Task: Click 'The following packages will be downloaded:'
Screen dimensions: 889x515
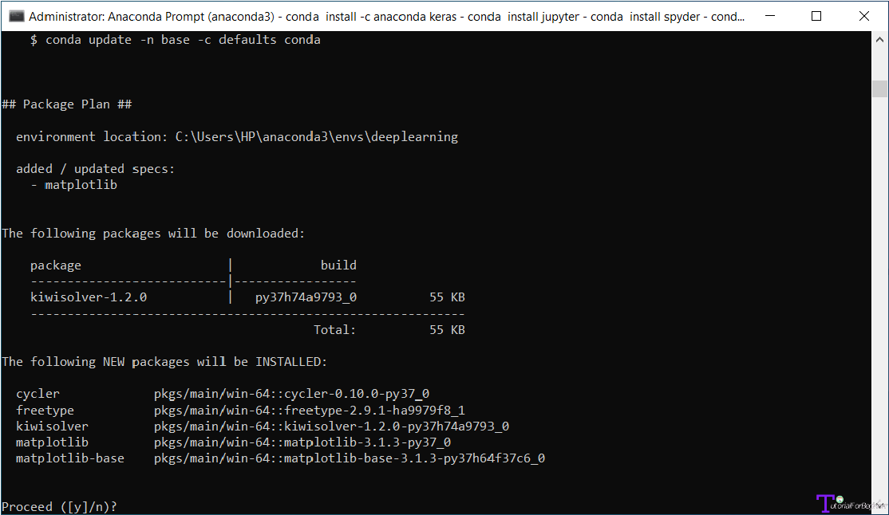Action: 153,234
